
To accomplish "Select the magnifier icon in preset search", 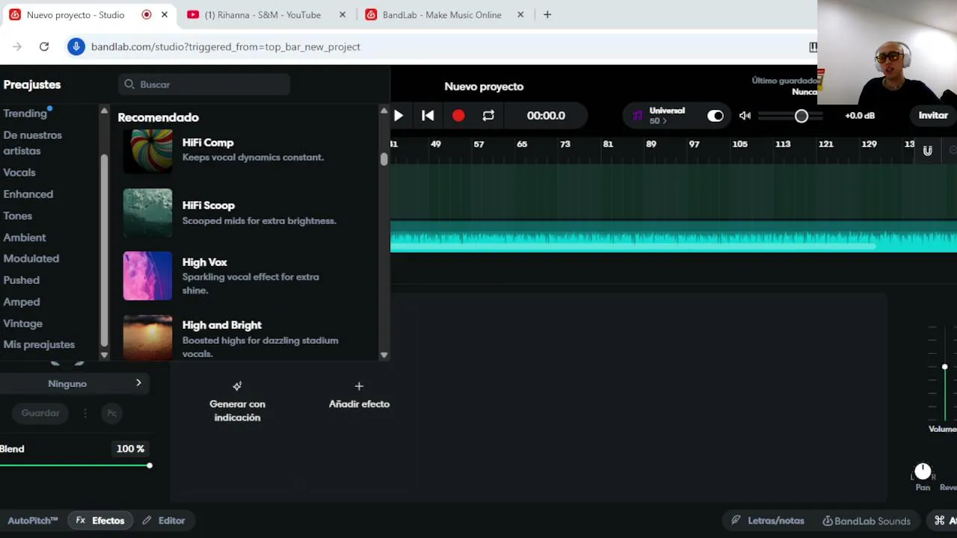I will click(x=129, y=84).
